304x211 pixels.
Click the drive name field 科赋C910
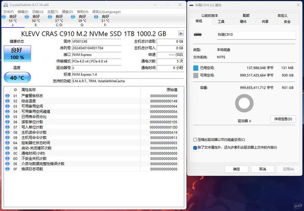click(x=256, y=35)
